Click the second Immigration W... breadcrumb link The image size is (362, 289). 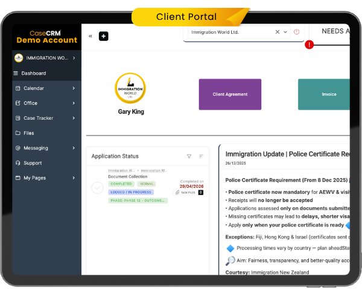[154, 170]
